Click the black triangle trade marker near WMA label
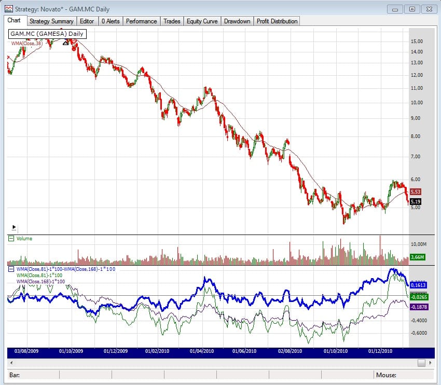The image size is (441, 385). point(66,42)
